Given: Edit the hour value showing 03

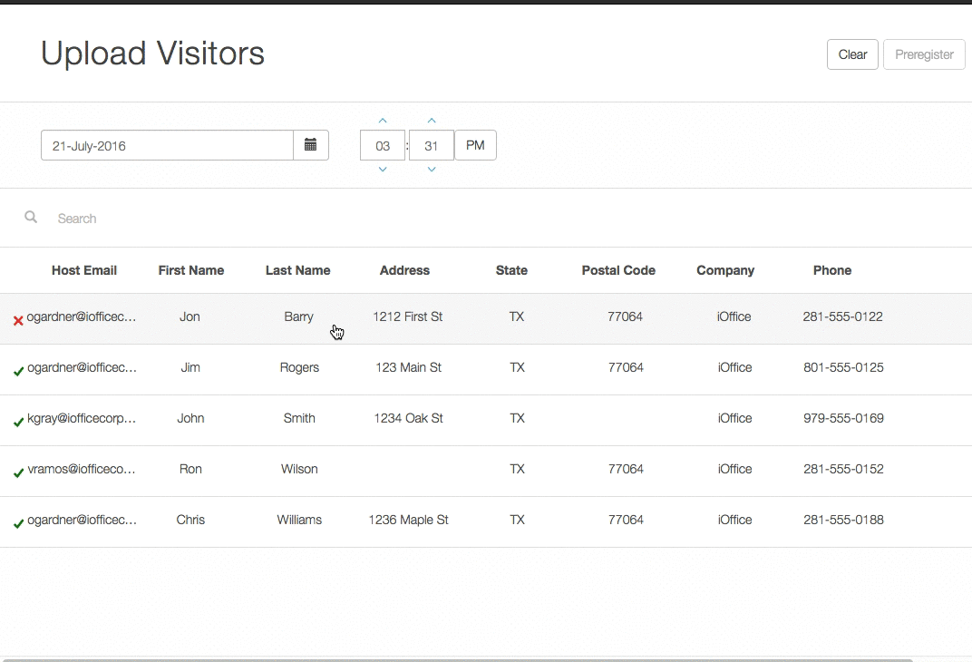Looking at the screenshot, I should 382,145.
